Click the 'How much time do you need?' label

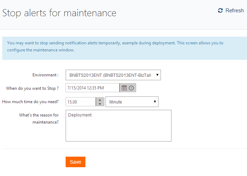[30, 102]
